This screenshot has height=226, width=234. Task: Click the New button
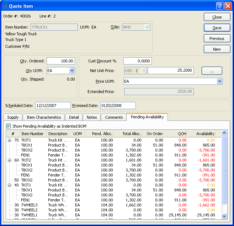[217, 49]
